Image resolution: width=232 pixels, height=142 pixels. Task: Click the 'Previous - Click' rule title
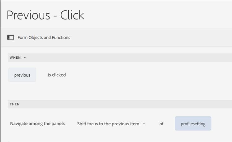point(45,15)
